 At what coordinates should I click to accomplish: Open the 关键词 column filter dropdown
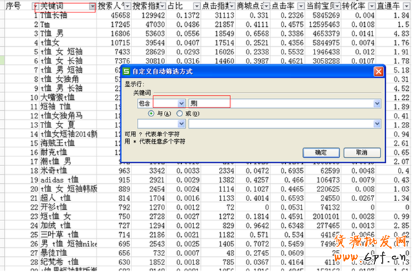(92, 6)
